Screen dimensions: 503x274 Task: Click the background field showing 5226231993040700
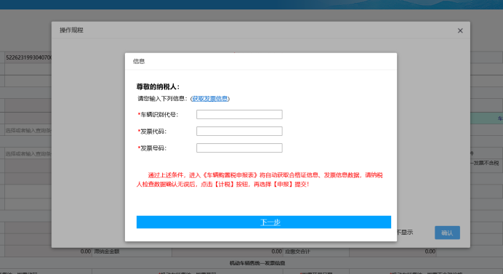pos(28,57)
